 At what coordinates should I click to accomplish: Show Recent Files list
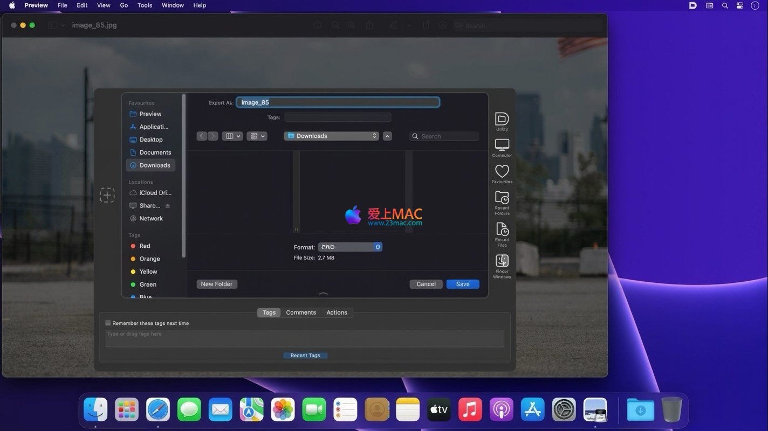[502, 230]
